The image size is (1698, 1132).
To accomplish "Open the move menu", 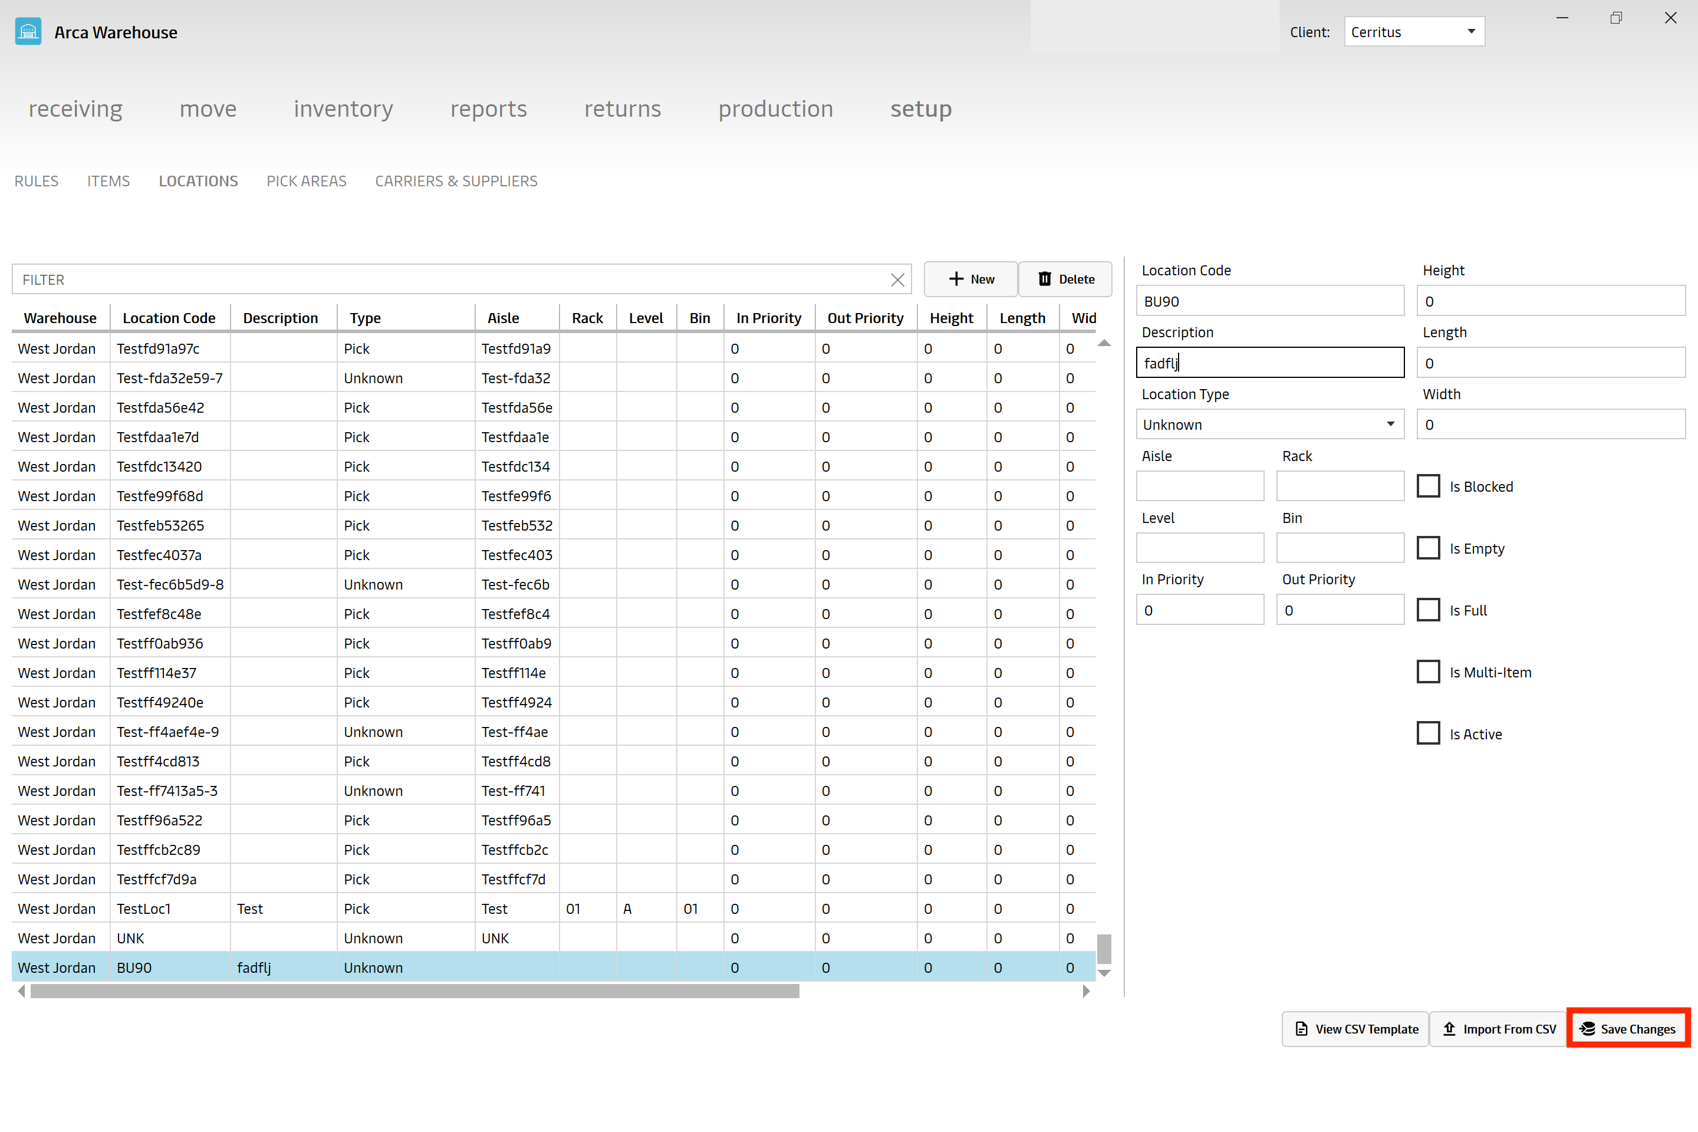I will tap(208, 109).
